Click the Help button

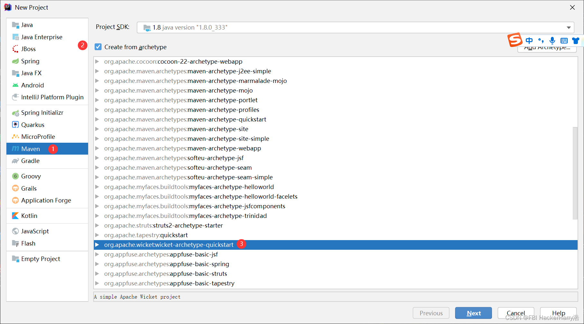tap(559, 313)
